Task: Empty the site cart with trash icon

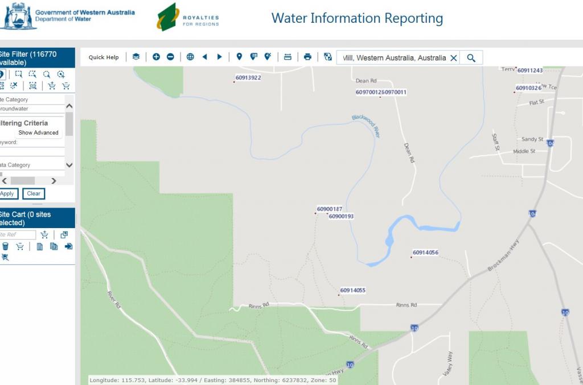Action: click(x=5, y=246)
